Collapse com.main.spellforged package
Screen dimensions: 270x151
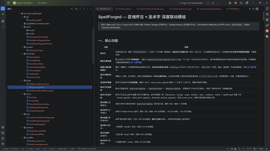[x=19, y=13]
